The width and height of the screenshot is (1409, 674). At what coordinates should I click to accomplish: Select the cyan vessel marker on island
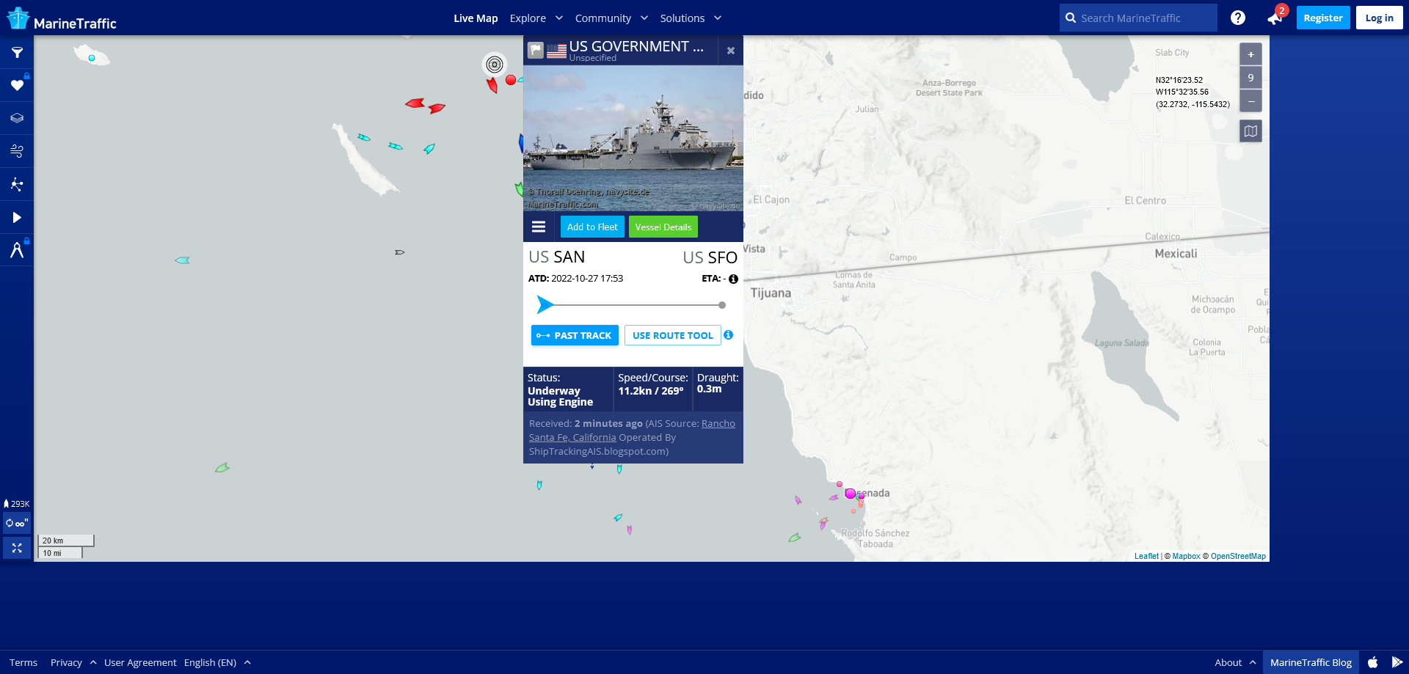[92, 58]
